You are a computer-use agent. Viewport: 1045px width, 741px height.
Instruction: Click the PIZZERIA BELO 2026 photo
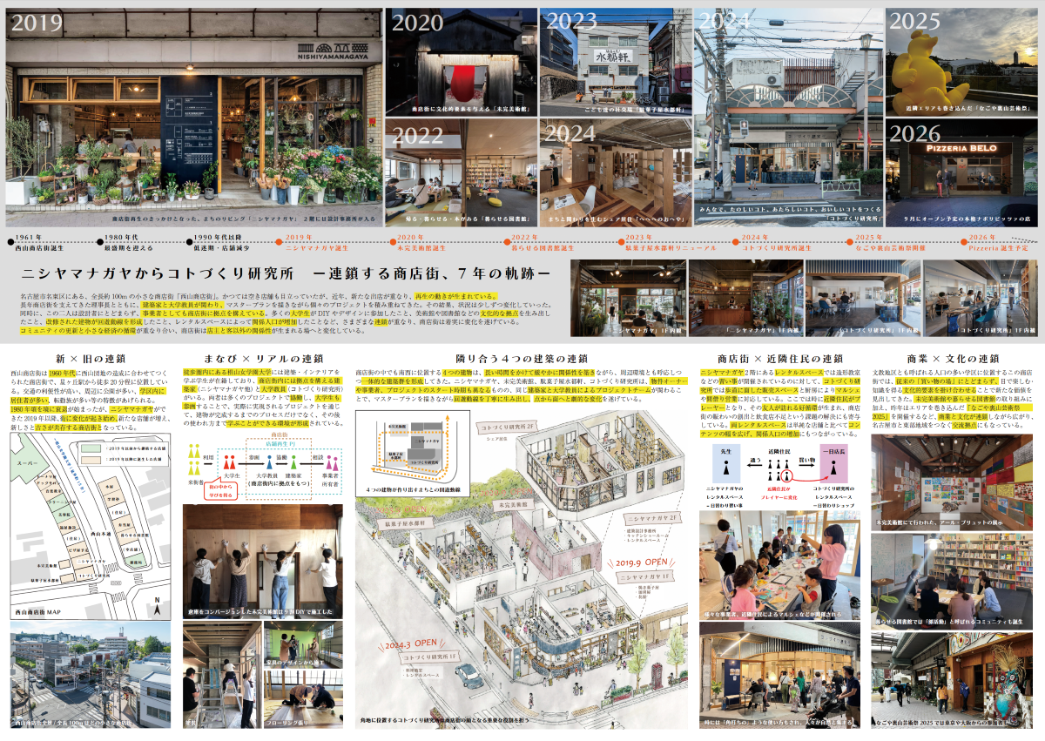pos(961,173)
